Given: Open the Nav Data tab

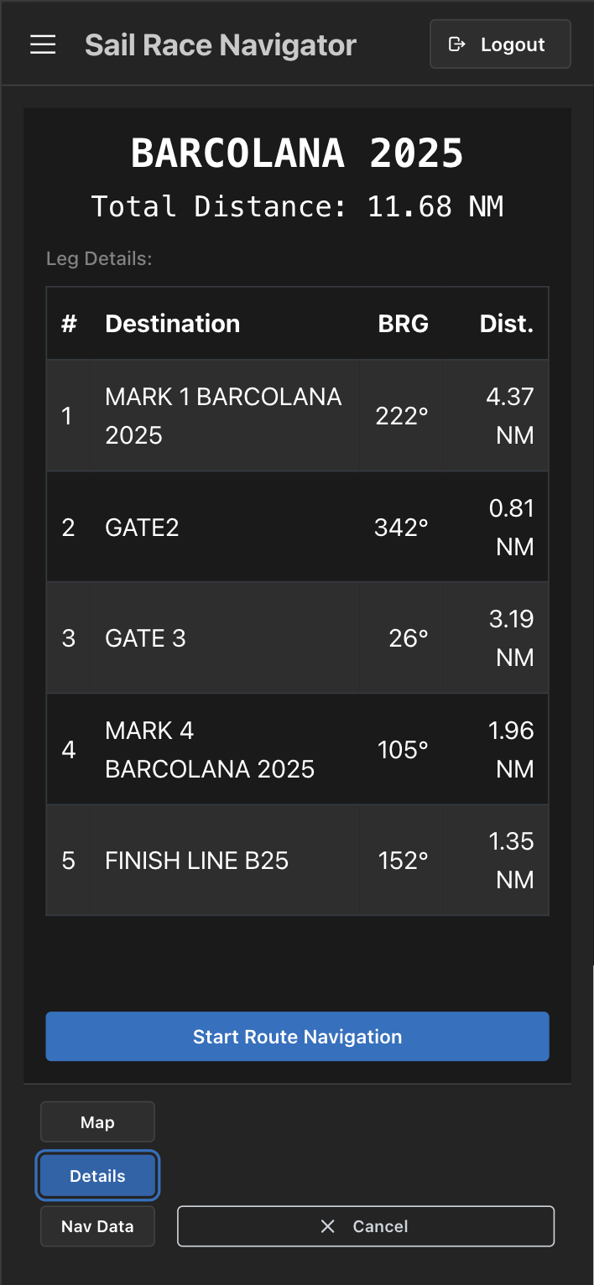Looking at the screenshot, I should [97, 1226].
